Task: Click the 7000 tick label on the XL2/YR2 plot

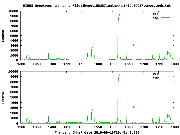Action: [14, 87]
